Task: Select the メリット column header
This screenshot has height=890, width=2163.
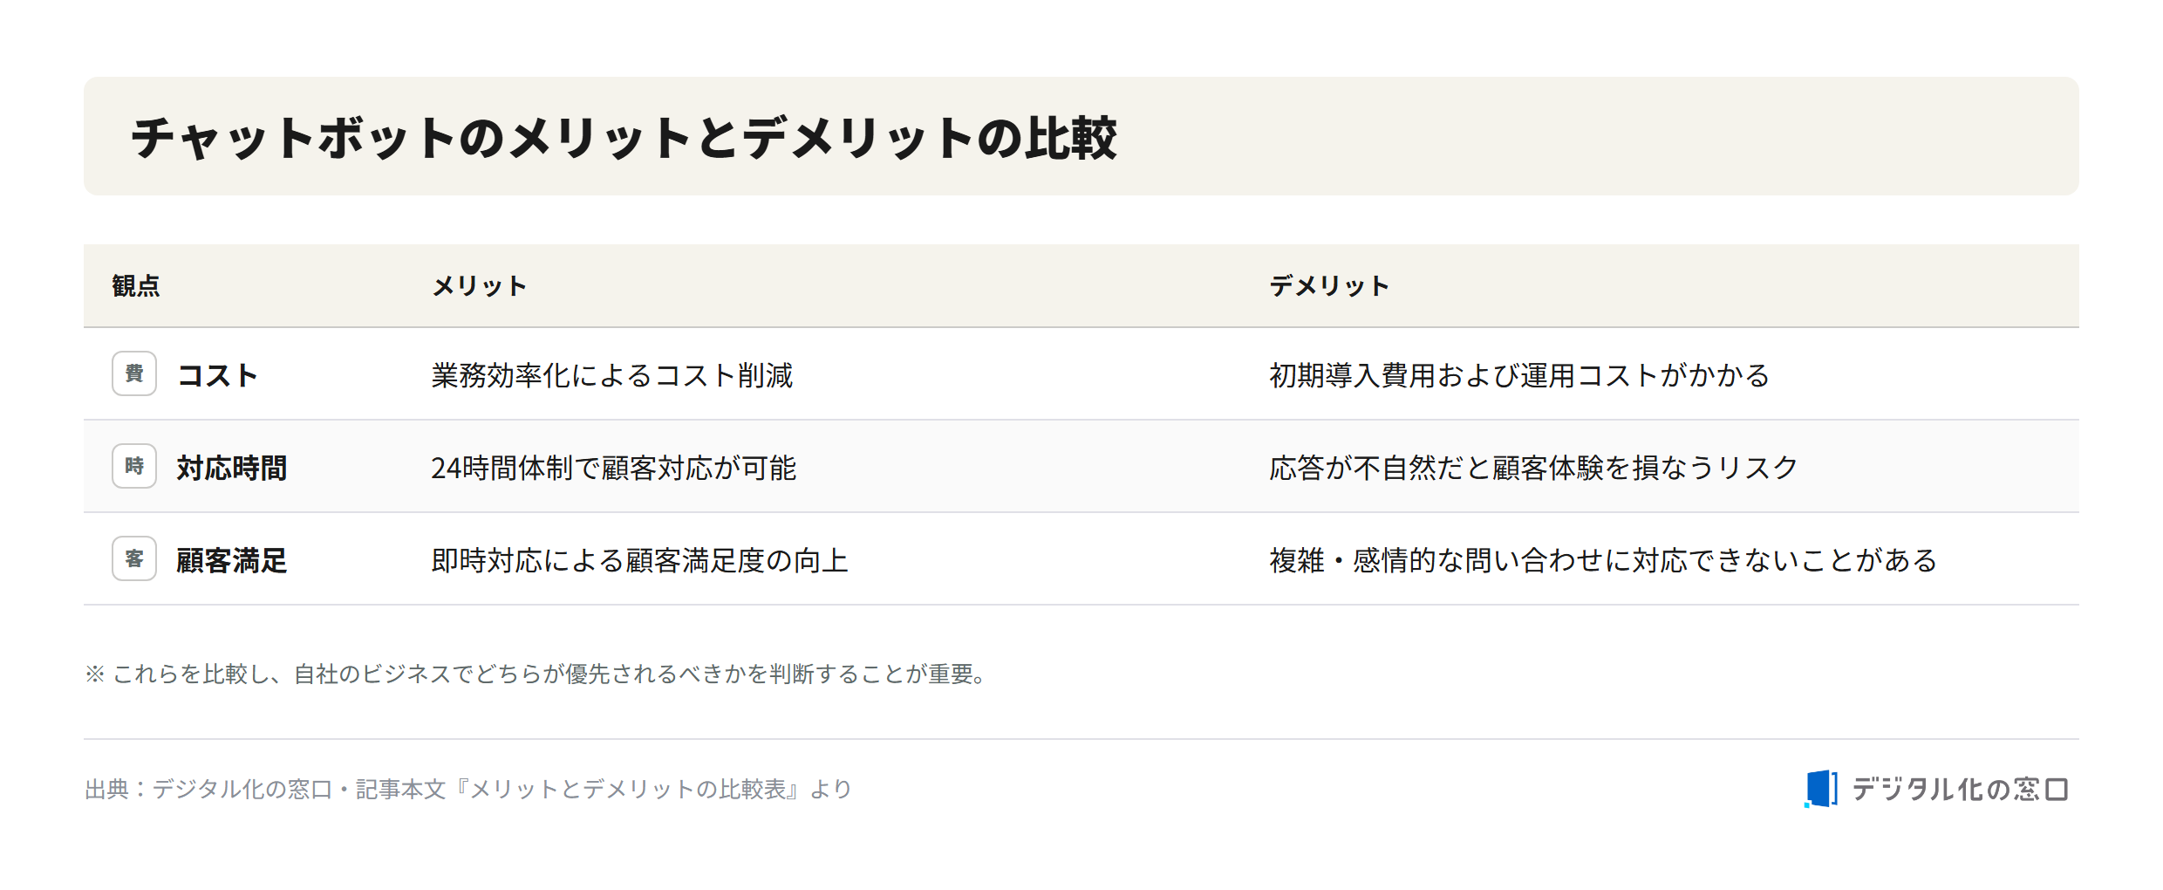Action: pyautogui.click(x=480, y=285)
